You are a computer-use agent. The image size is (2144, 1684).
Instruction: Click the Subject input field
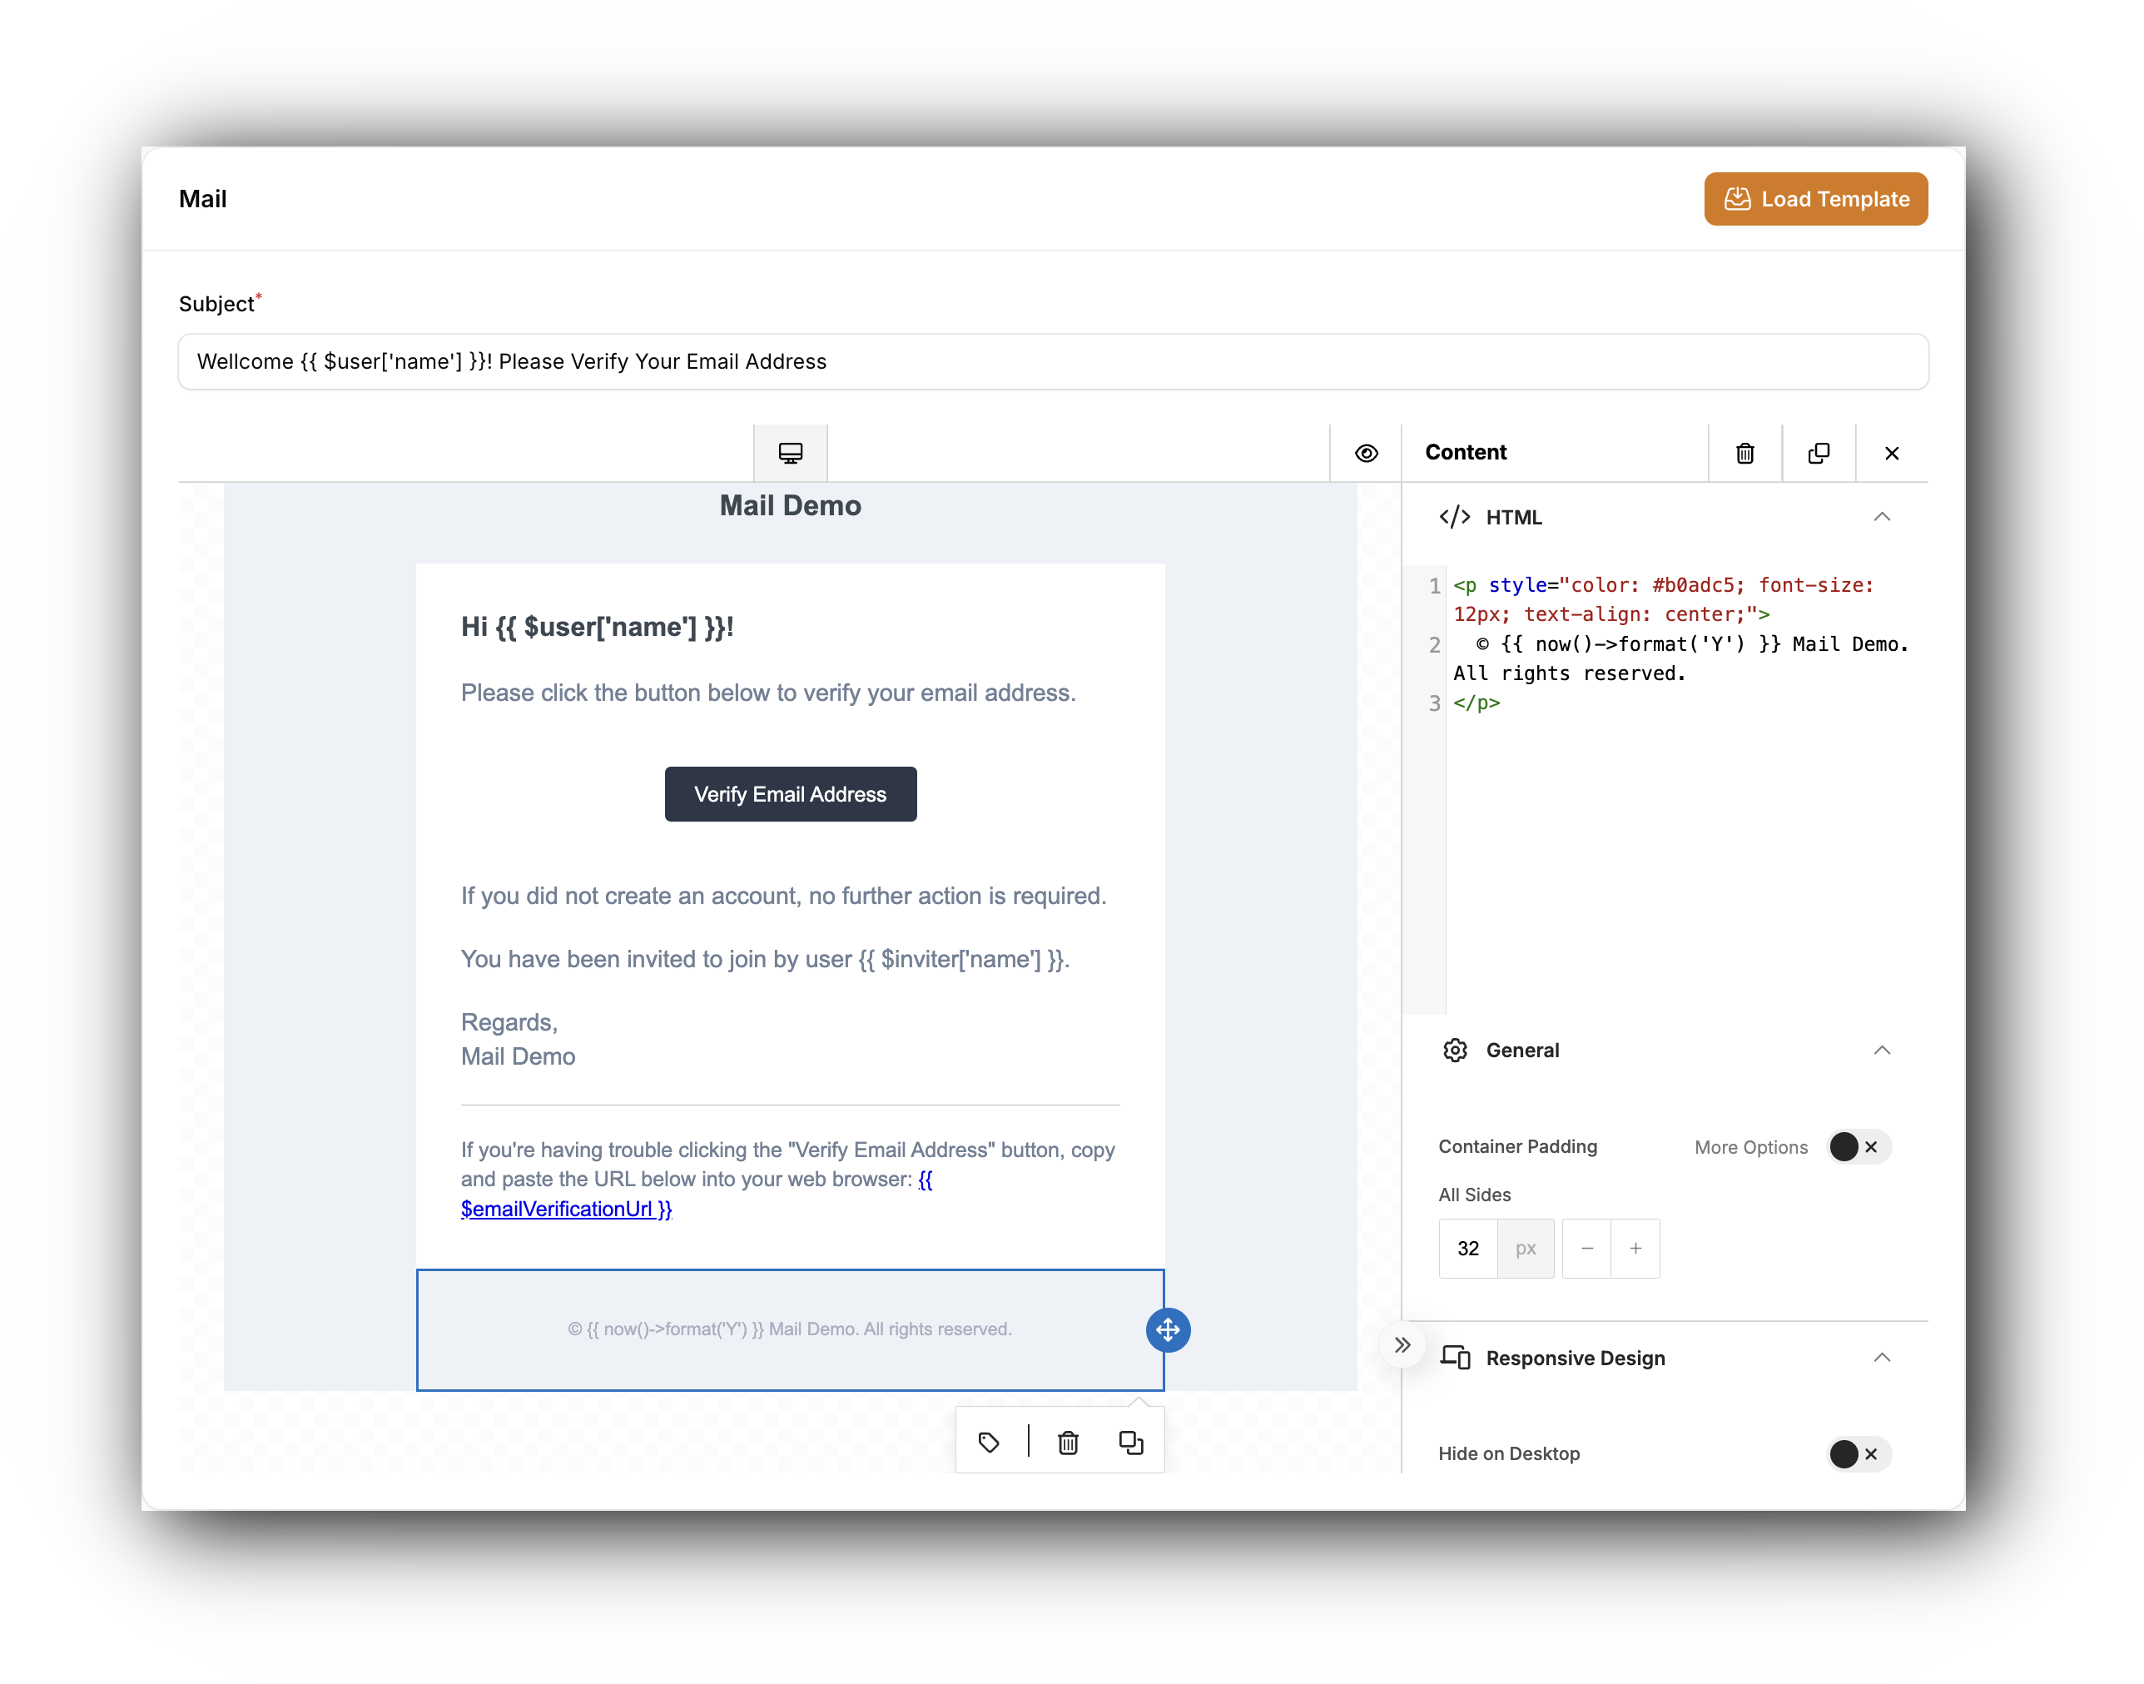pos(1052,361)
